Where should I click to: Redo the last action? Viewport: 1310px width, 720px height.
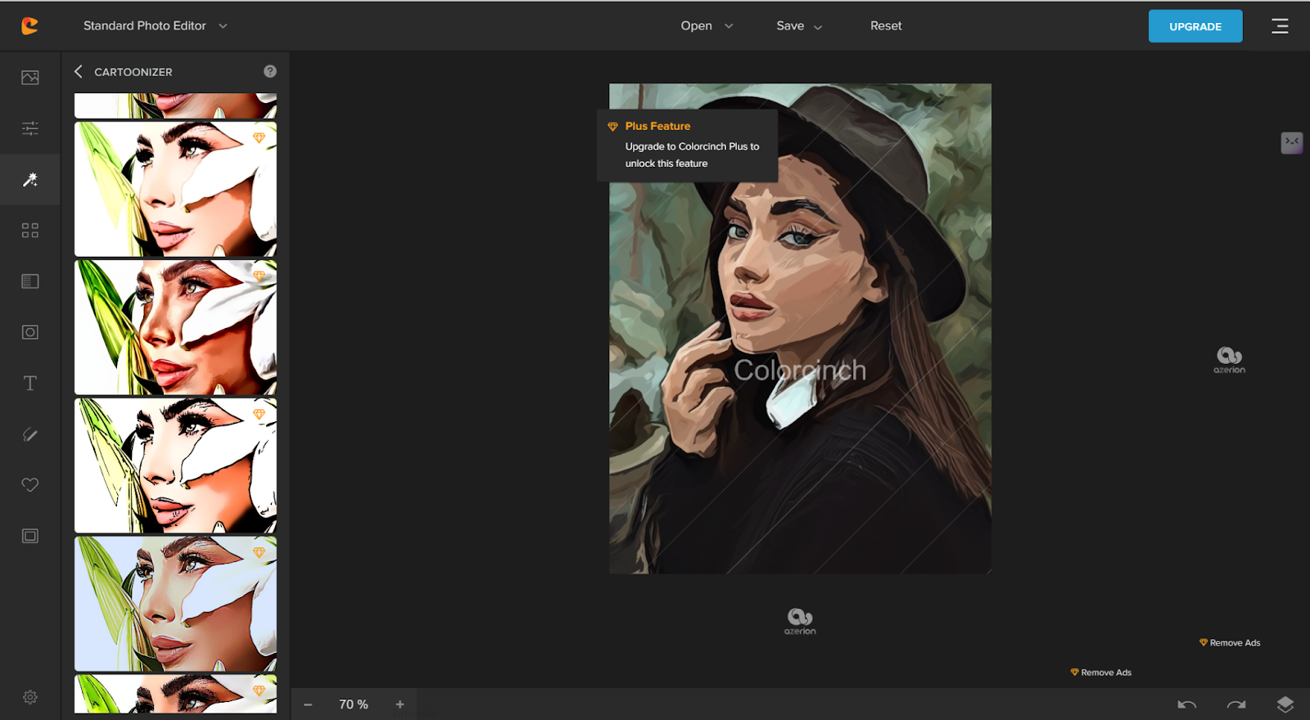point(1236,704)
